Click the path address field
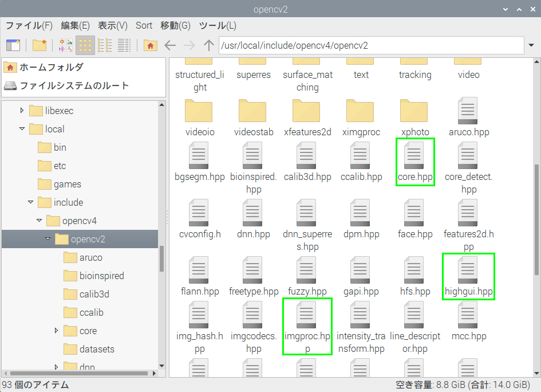The width and height of the screenshot is (541, 392). [x=371, y=45]
